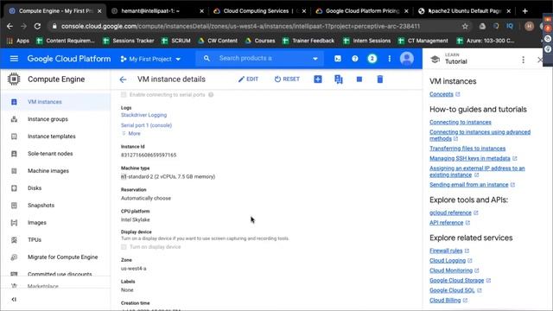Activate Cloud Shell icon in header
The image size is (553, 311).
pyautogui.click(x=338, y=59)
